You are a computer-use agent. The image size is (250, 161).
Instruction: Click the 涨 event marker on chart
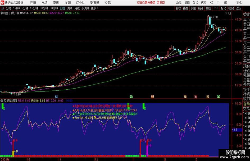tap(196, 97)
